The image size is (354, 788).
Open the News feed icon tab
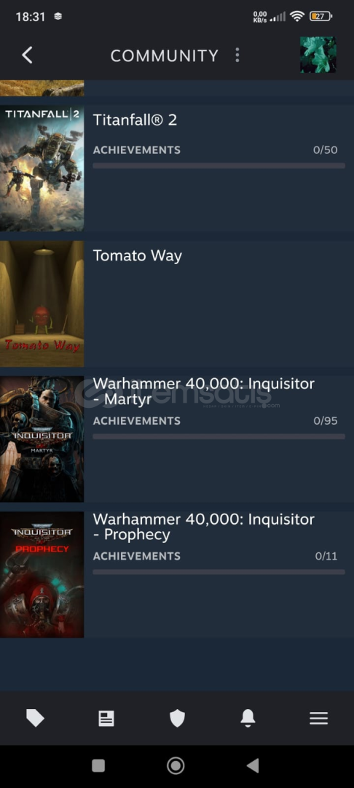106,718
